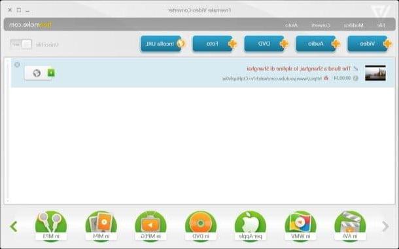Click the plus icon on DVD button
The height and width of the screenshot is (249, 399).
pos(284,44)
